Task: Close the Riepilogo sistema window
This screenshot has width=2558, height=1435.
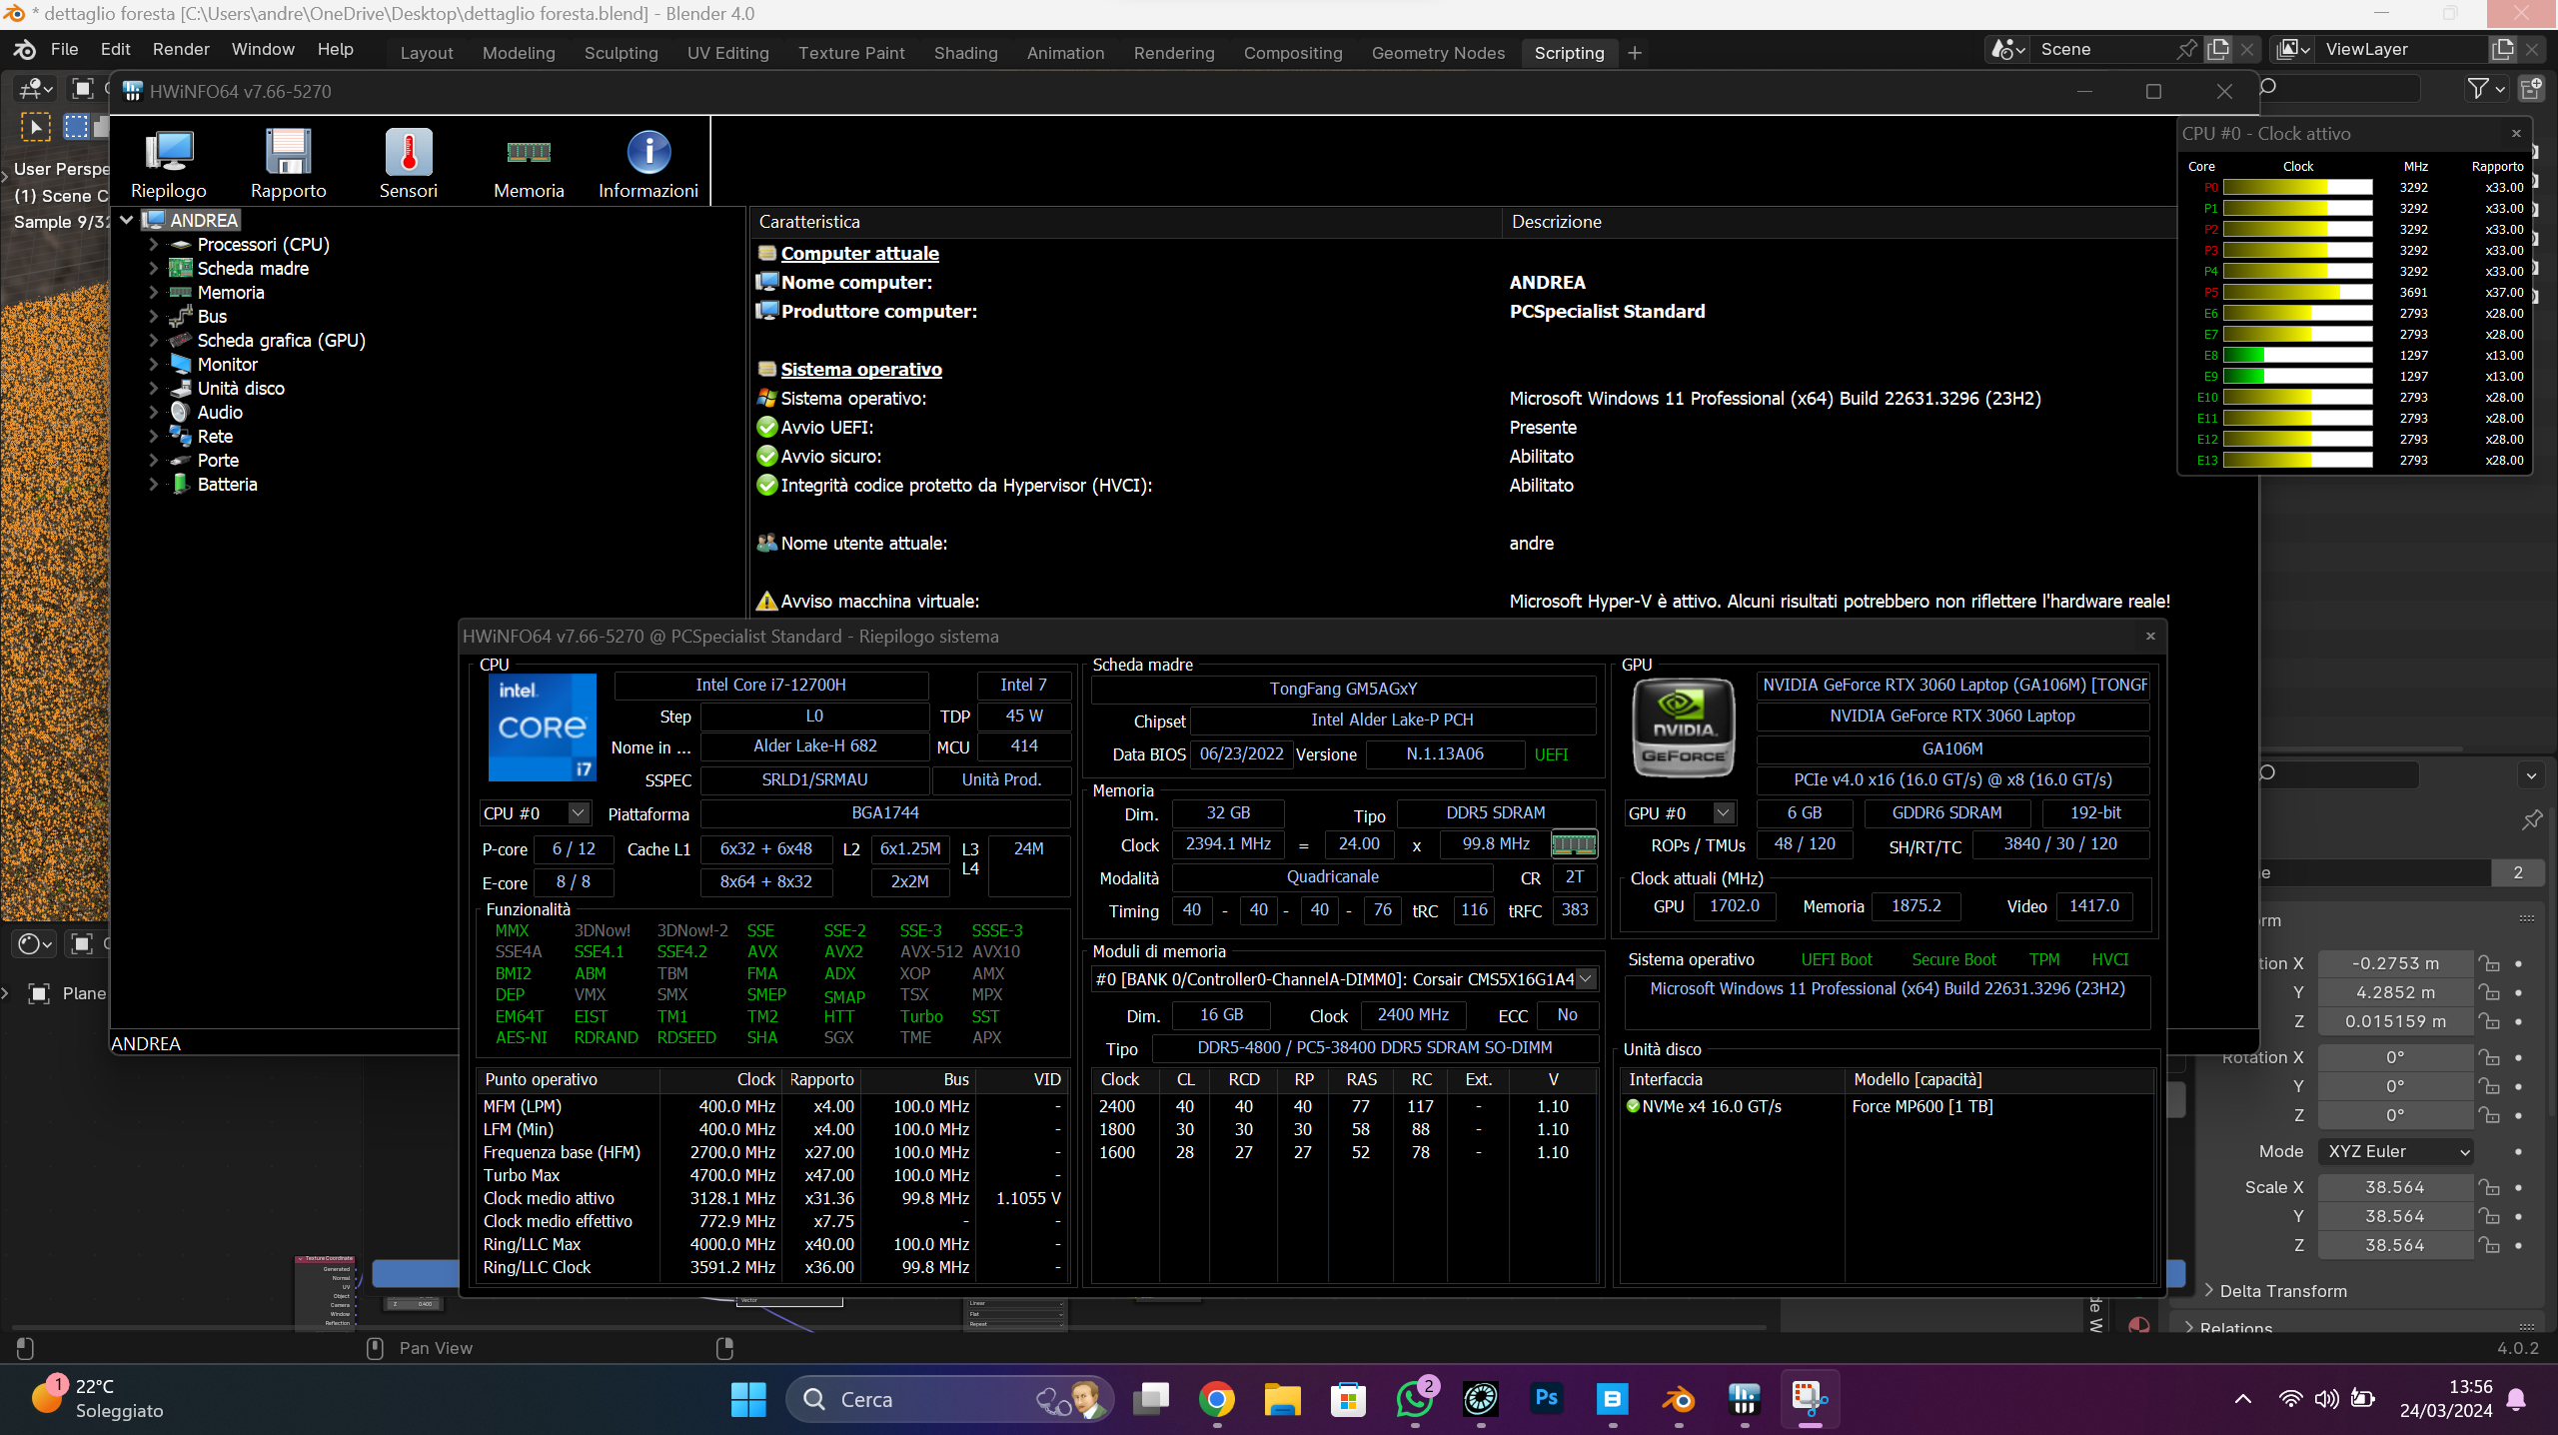Action: click(2150, 636)
